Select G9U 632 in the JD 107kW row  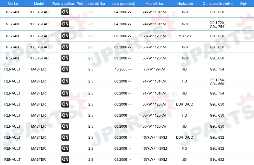coord(217,159)
